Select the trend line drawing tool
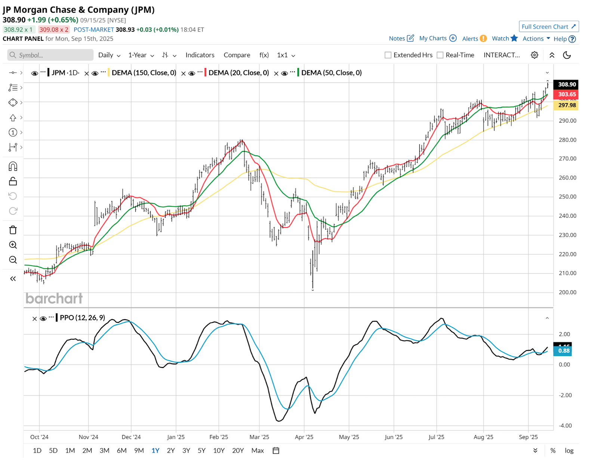The height and width of the screenshot is (463, 598). pyautogui.click(x=13, y=72)
